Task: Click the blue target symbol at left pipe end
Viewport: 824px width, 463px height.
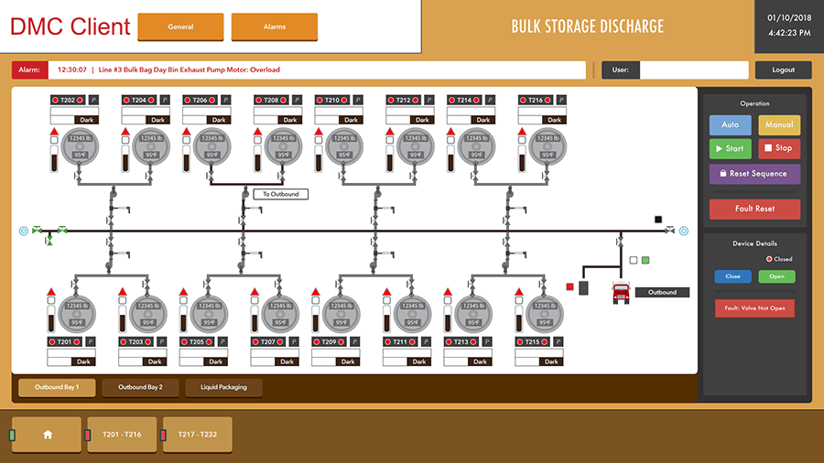Action: coord(24,231)
